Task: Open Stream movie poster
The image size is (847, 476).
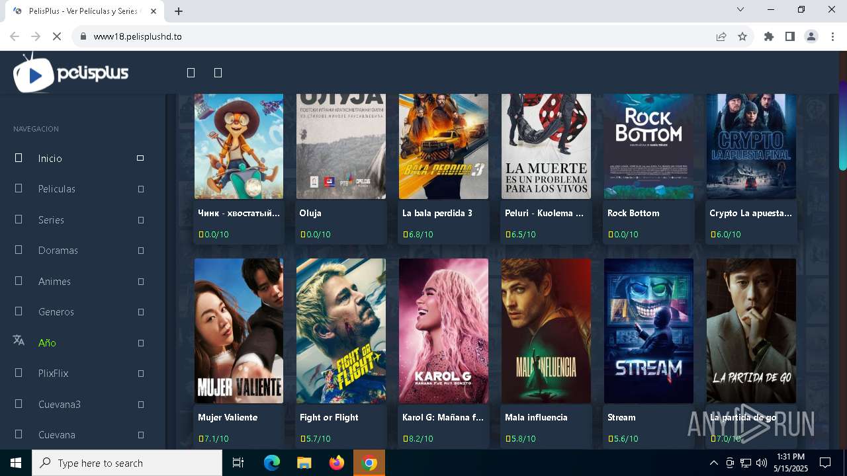Action: (648, 331)
